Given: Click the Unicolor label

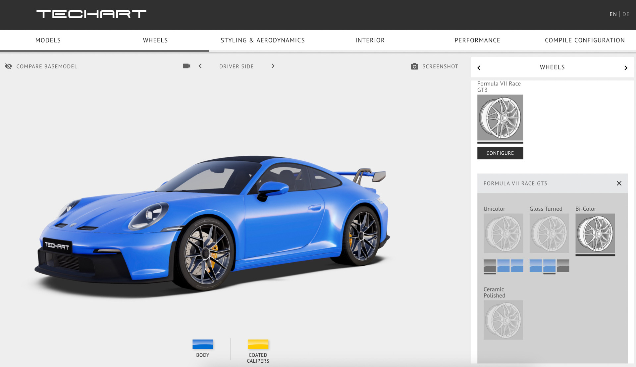Looking at the screenshot, I should pyautogui.click(x=494, y=209).
